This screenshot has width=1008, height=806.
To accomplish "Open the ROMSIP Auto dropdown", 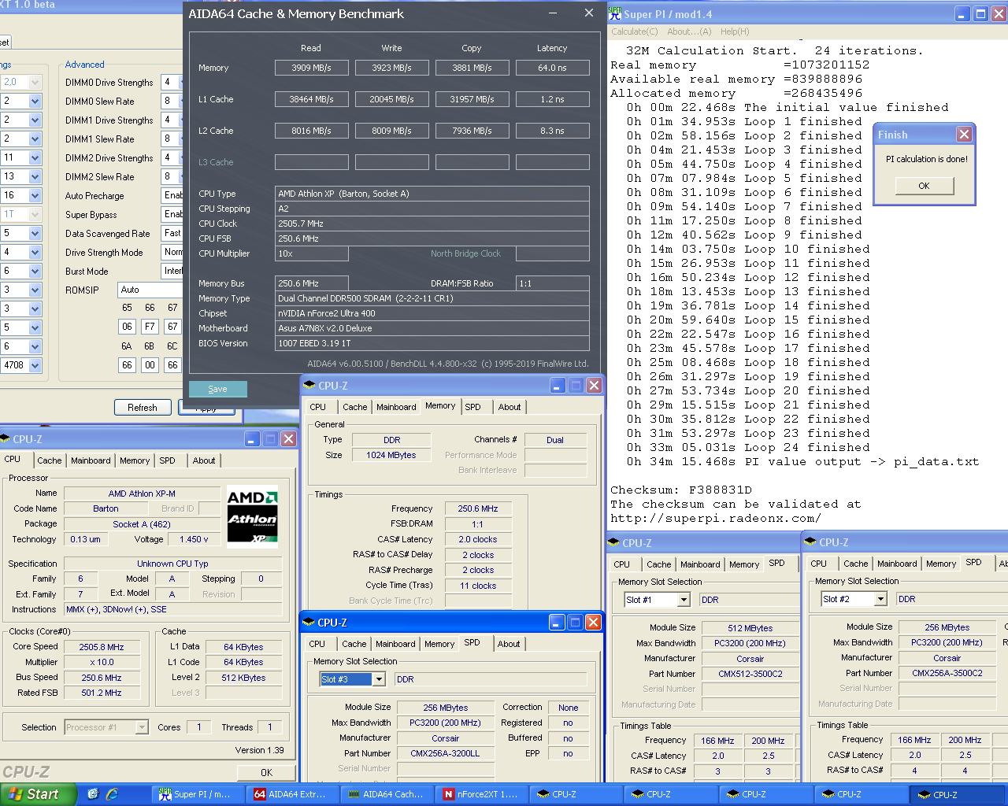I will [x=150, y=290].
